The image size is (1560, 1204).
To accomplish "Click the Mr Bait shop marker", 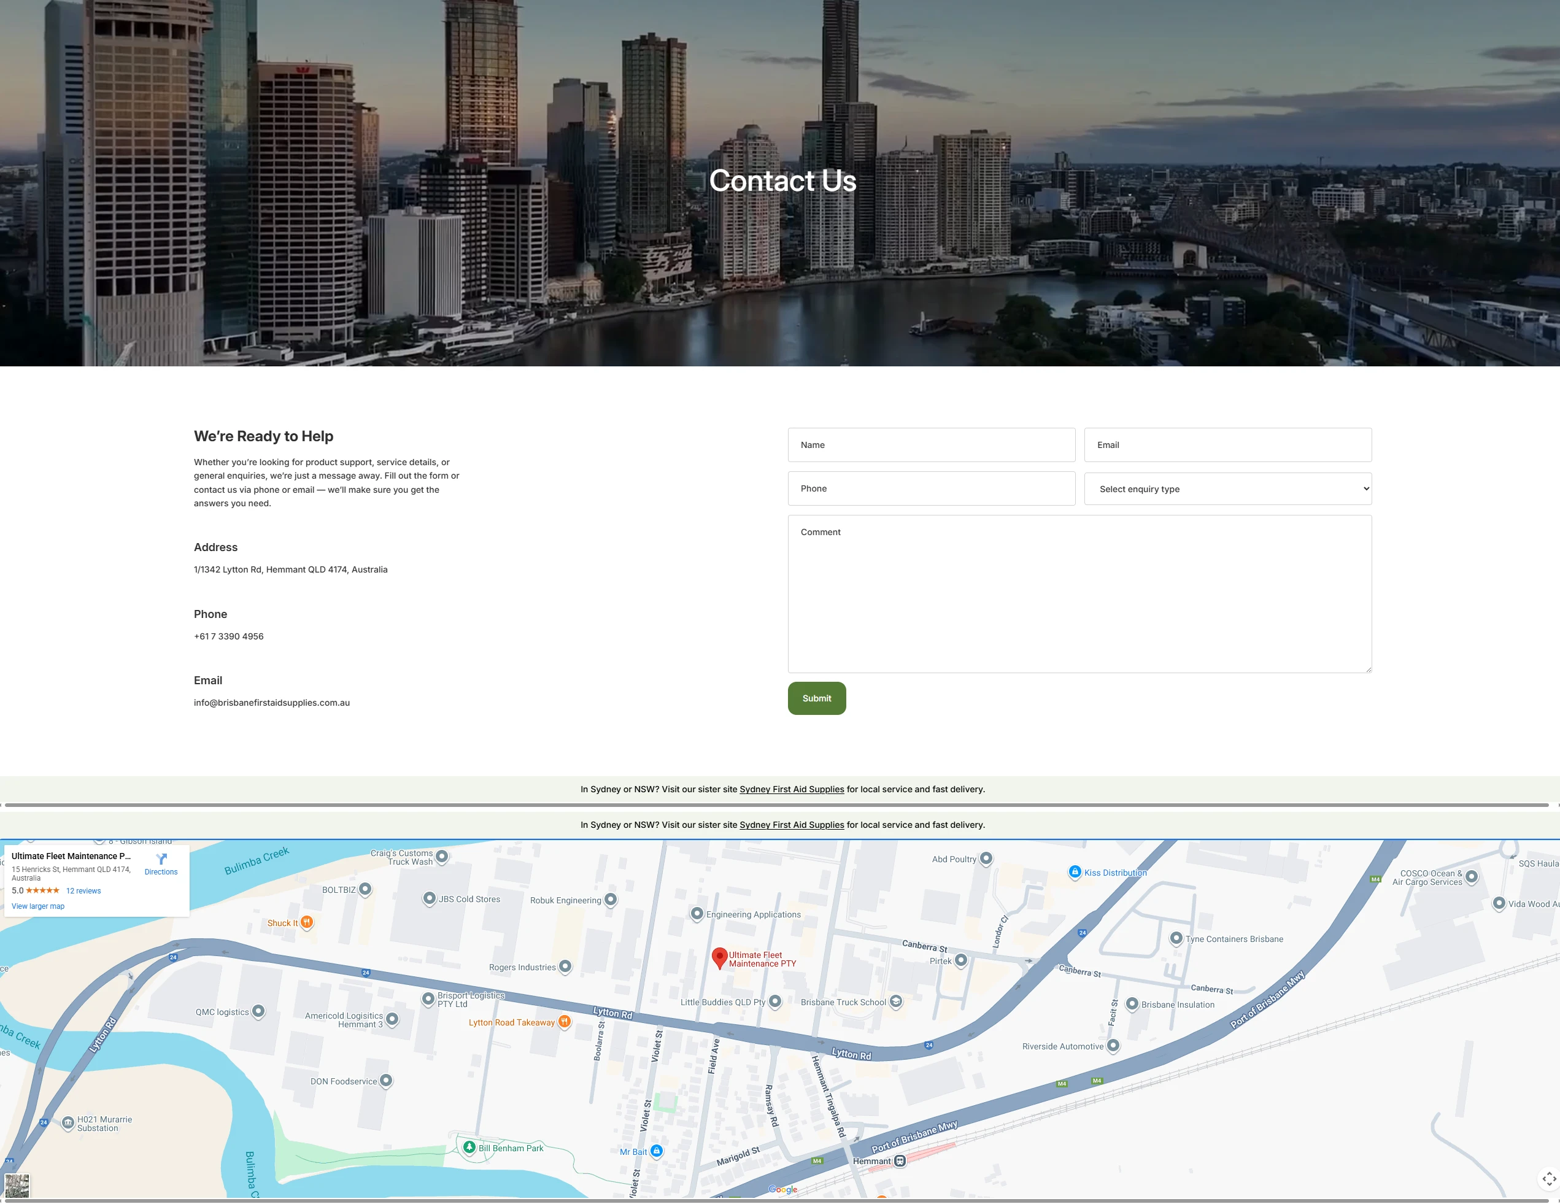I will (657, 1151).
